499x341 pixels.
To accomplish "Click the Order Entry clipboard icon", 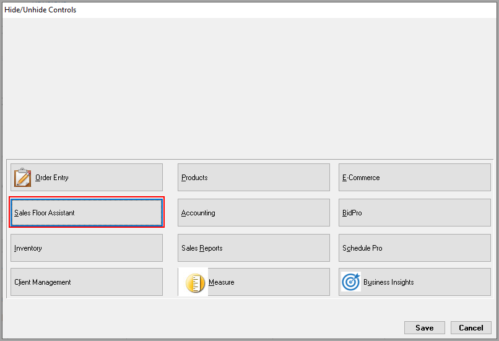I will tap(22, 177).
